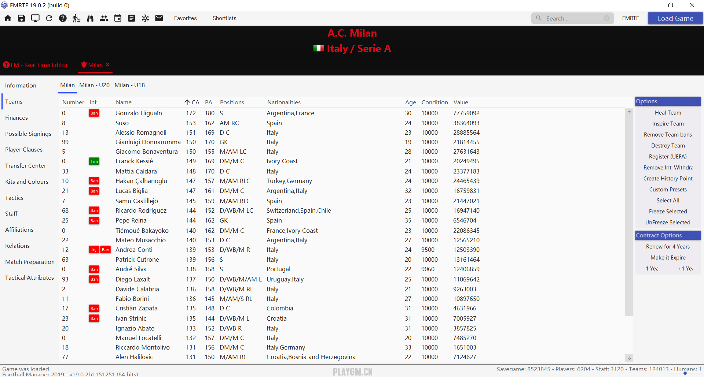Click the player list scroll-up arrow
The image size is (704, 377).
pos(629,112)
